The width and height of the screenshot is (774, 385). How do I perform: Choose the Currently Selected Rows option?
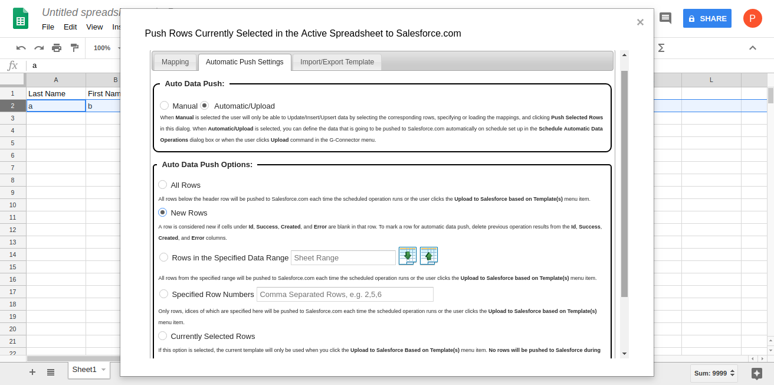[x=163, y=336]
